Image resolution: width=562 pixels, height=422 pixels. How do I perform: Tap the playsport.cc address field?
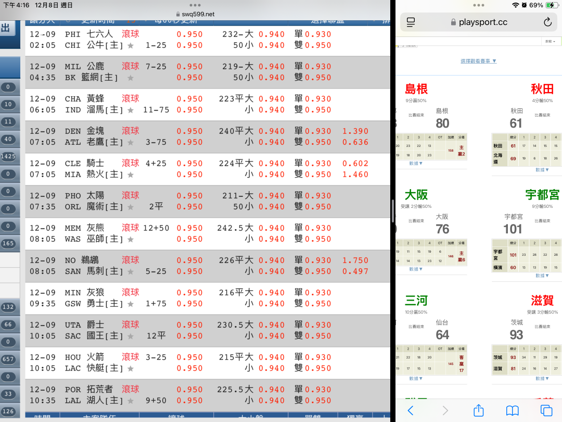(479, 22)
